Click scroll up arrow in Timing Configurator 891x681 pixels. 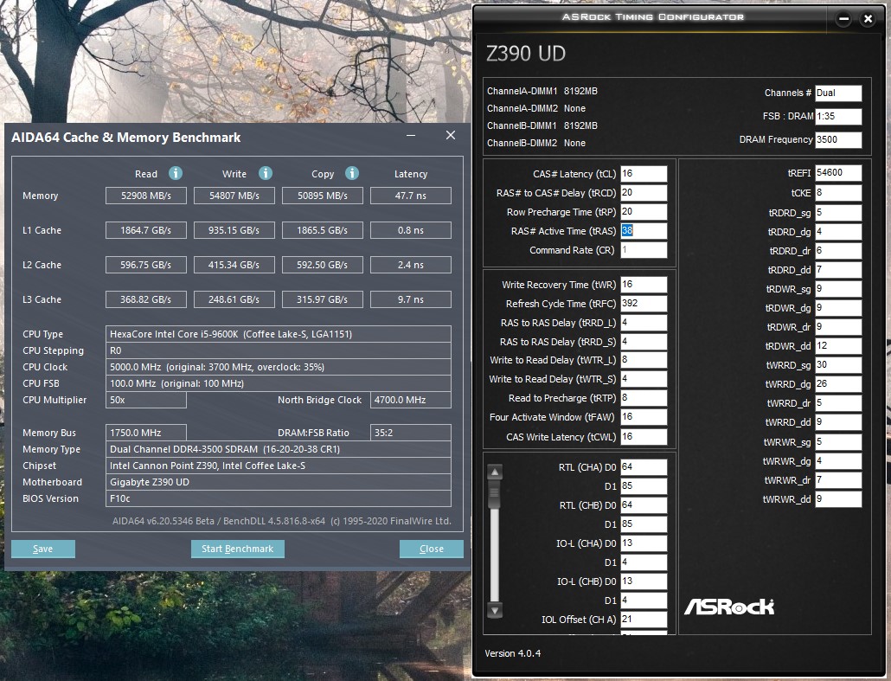pyautogui.click(x=495, y=472)
